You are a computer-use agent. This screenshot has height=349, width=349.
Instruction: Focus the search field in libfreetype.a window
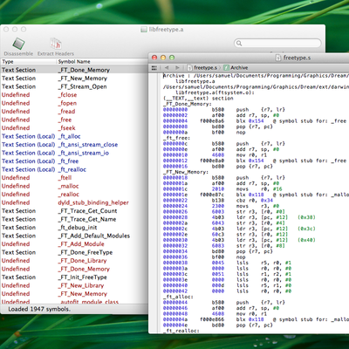[277, 44]
